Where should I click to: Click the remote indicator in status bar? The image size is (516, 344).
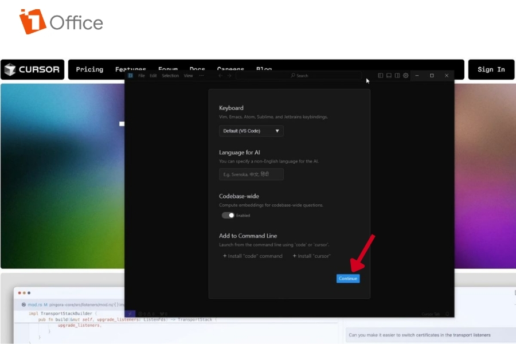(x=130, y=314)
